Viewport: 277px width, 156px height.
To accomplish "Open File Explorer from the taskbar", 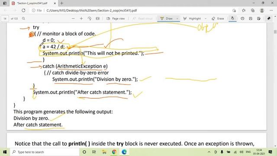I will 104,152.
